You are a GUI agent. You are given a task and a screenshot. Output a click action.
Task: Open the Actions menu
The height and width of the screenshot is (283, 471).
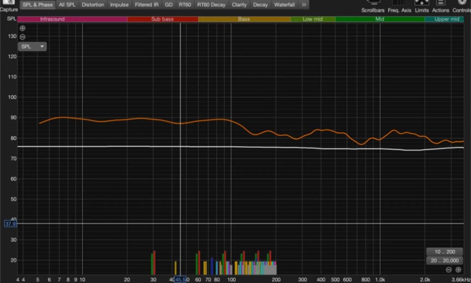(x=440, y=7)
